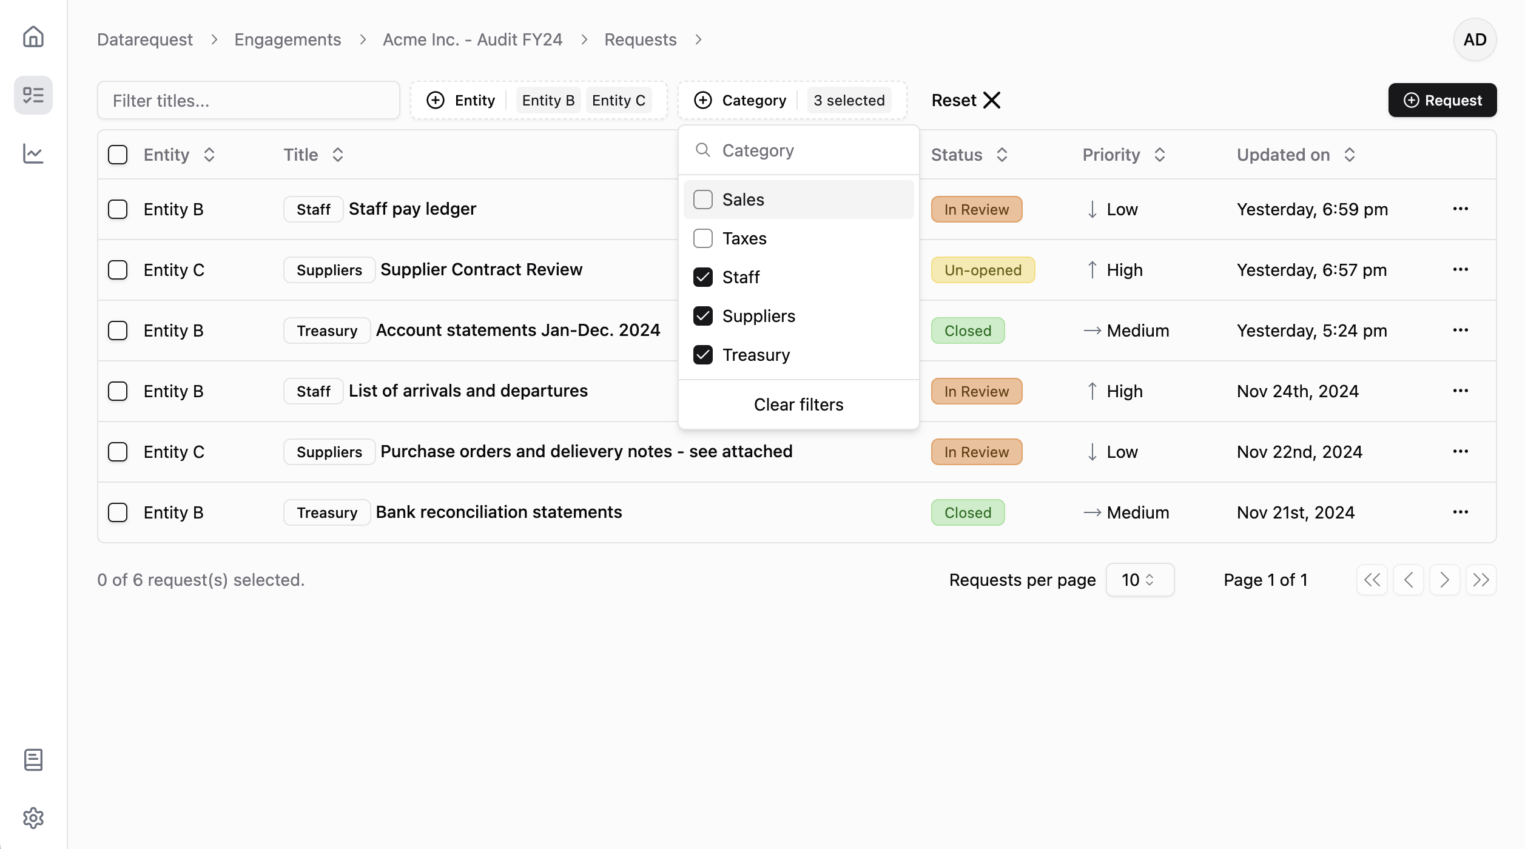Go to the next page arrow
This screenshot has width=1525, height=849.
click(x=1444, y=580)
